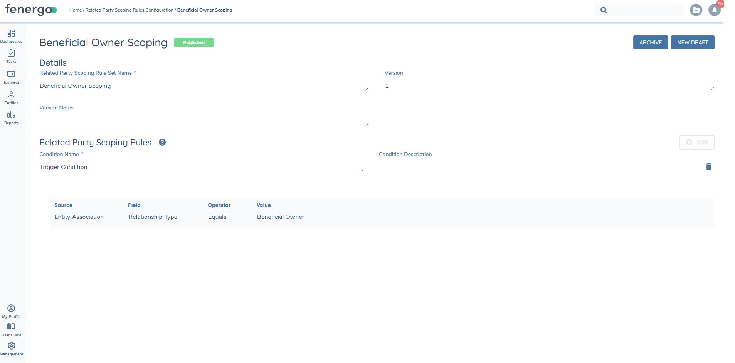The width and height of the screenshot is (735, 363).
Task: Go to Tasks in sidebar
Action: pos(11,56)
